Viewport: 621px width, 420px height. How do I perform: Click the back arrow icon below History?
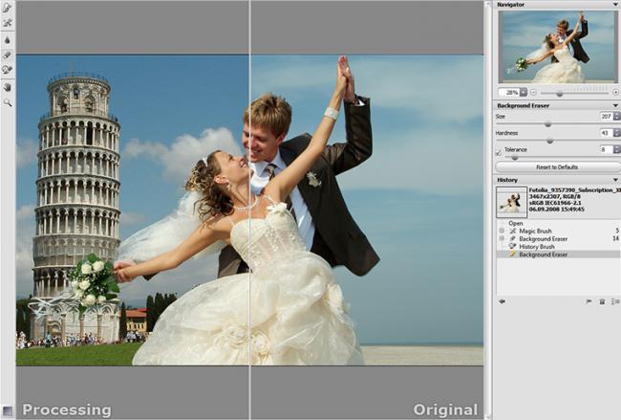503,301
